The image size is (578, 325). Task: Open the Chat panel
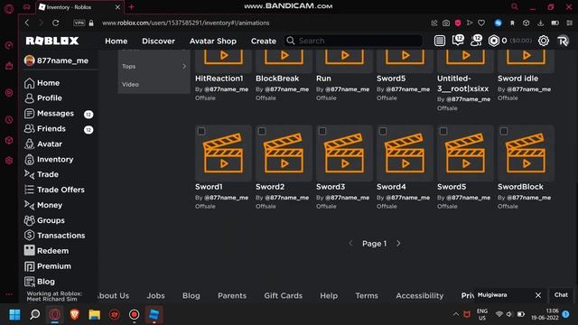point(561,295)
